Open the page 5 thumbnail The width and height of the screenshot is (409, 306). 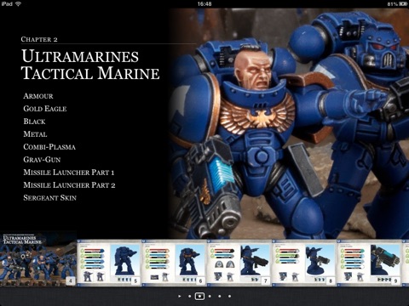pos(109,263)
